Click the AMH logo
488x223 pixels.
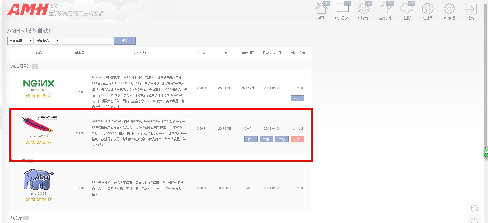point(28,10)
